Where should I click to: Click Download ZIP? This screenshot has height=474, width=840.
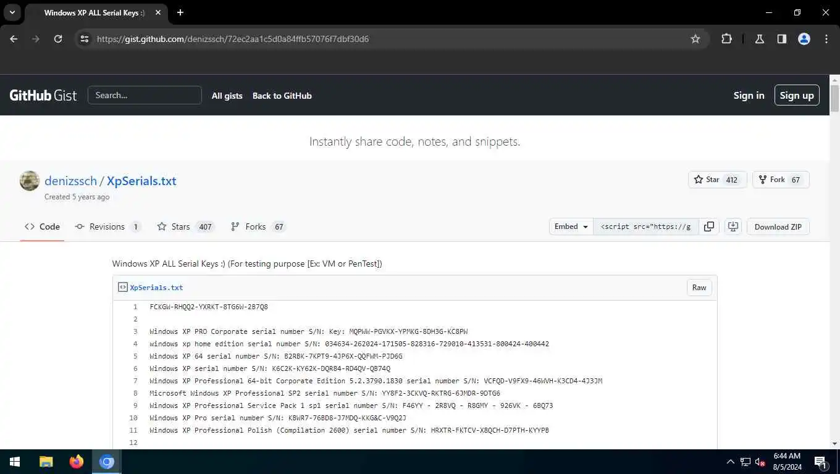pyautogui.click(x=778, y=227)
